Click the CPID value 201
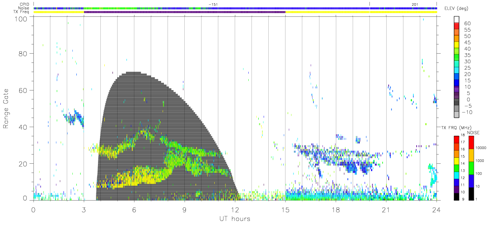The height and width of the screenshot is (227, 491). click(x=415, y=4)
